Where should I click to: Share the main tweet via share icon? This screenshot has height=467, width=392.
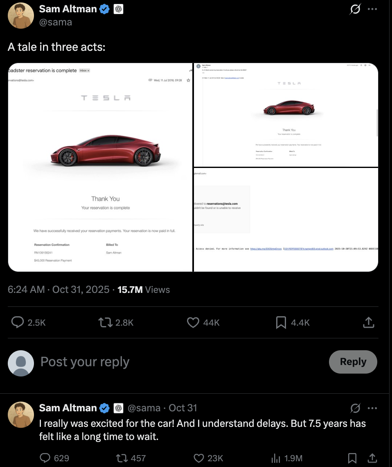coord(368,323)
